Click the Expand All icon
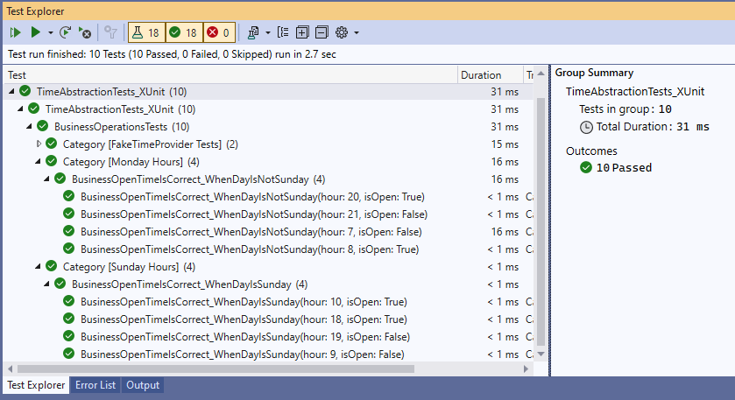The width and height of the screenshot is (735, 400). (302, 32)
